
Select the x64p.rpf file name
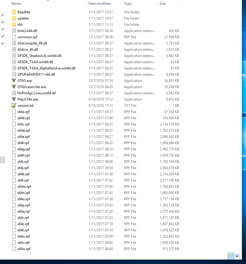tap(23, 205)
